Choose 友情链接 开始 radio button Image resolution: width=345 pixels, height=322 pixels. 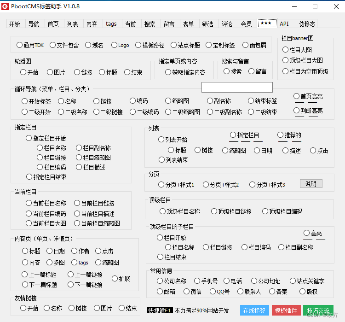[x=29, y=308]
